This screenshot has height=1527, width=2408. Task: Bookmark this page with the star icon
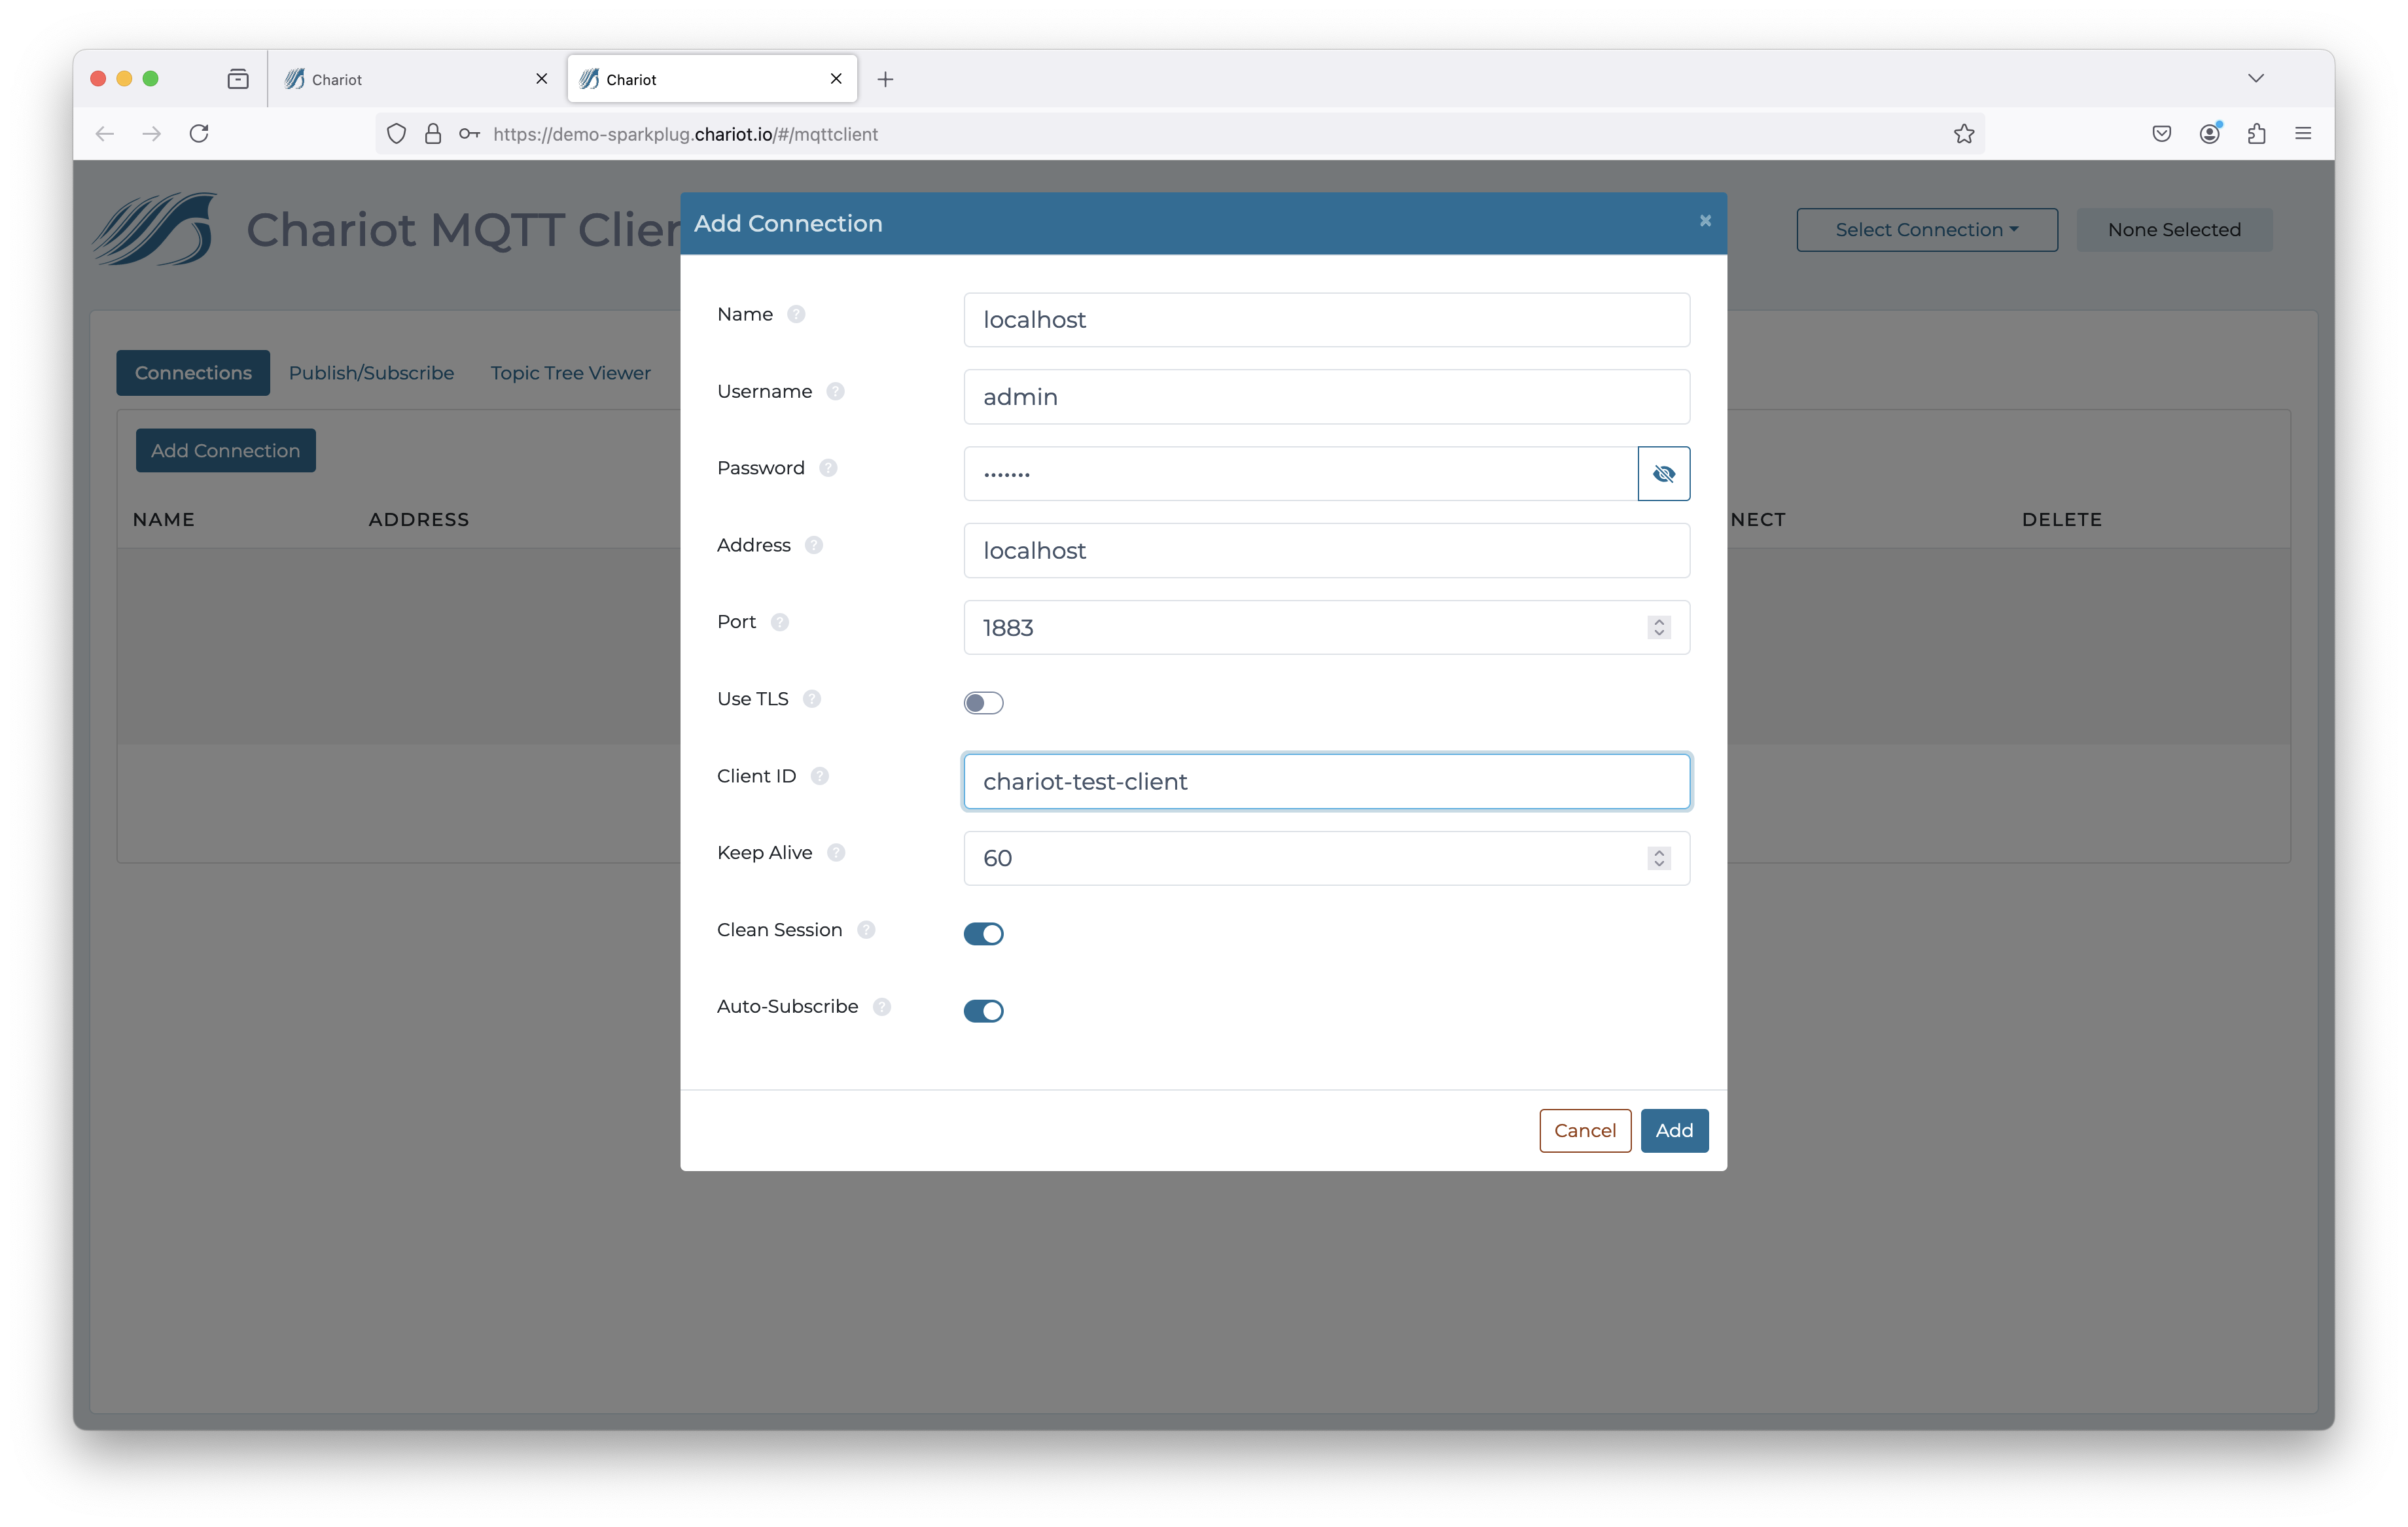point(1964,133)
